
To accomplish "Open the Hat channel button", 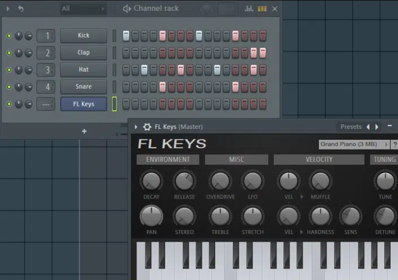I will coord(84,70).
